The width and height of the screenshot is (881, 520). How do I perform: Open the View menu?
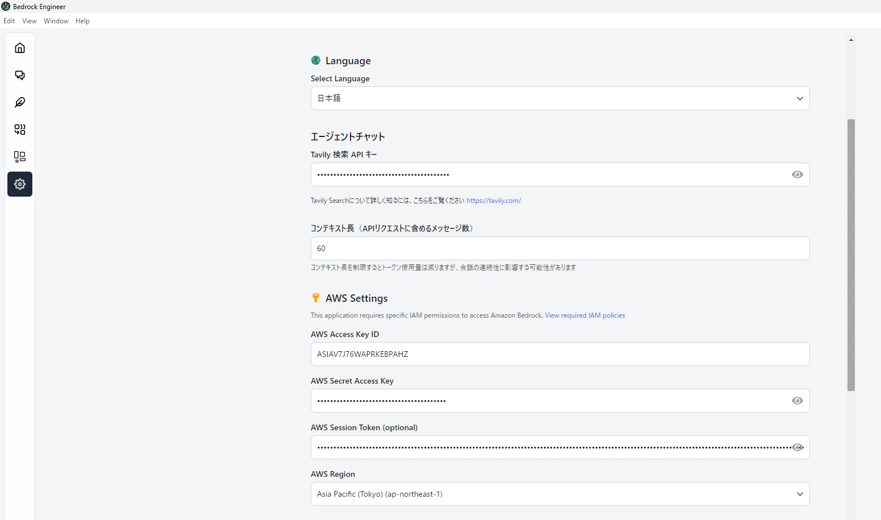tap(30, 21)
